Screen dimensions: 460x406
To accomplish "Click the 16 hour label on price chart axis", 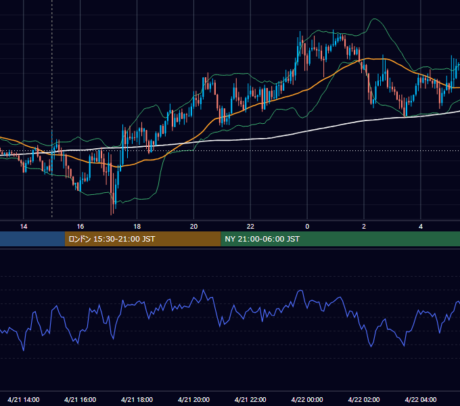I will pyautogui.click(x=80, y=227).
